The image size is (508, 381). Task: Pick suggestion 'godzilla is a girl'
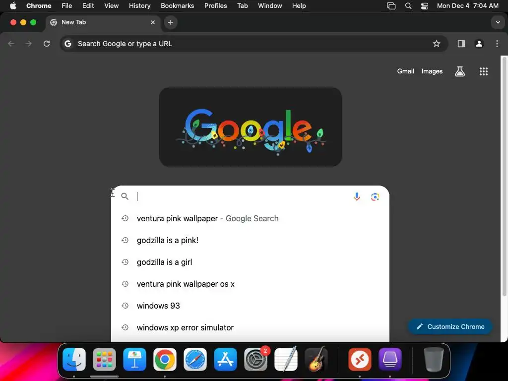tap(250, 262)
